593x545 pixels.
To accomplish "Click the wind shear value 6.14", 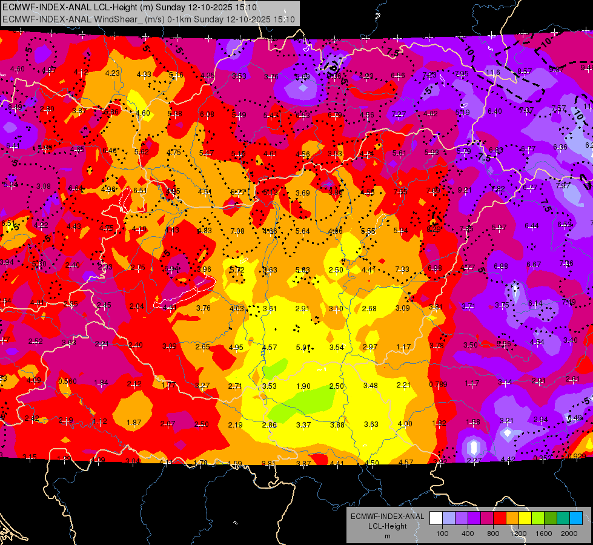I will 535,303.
